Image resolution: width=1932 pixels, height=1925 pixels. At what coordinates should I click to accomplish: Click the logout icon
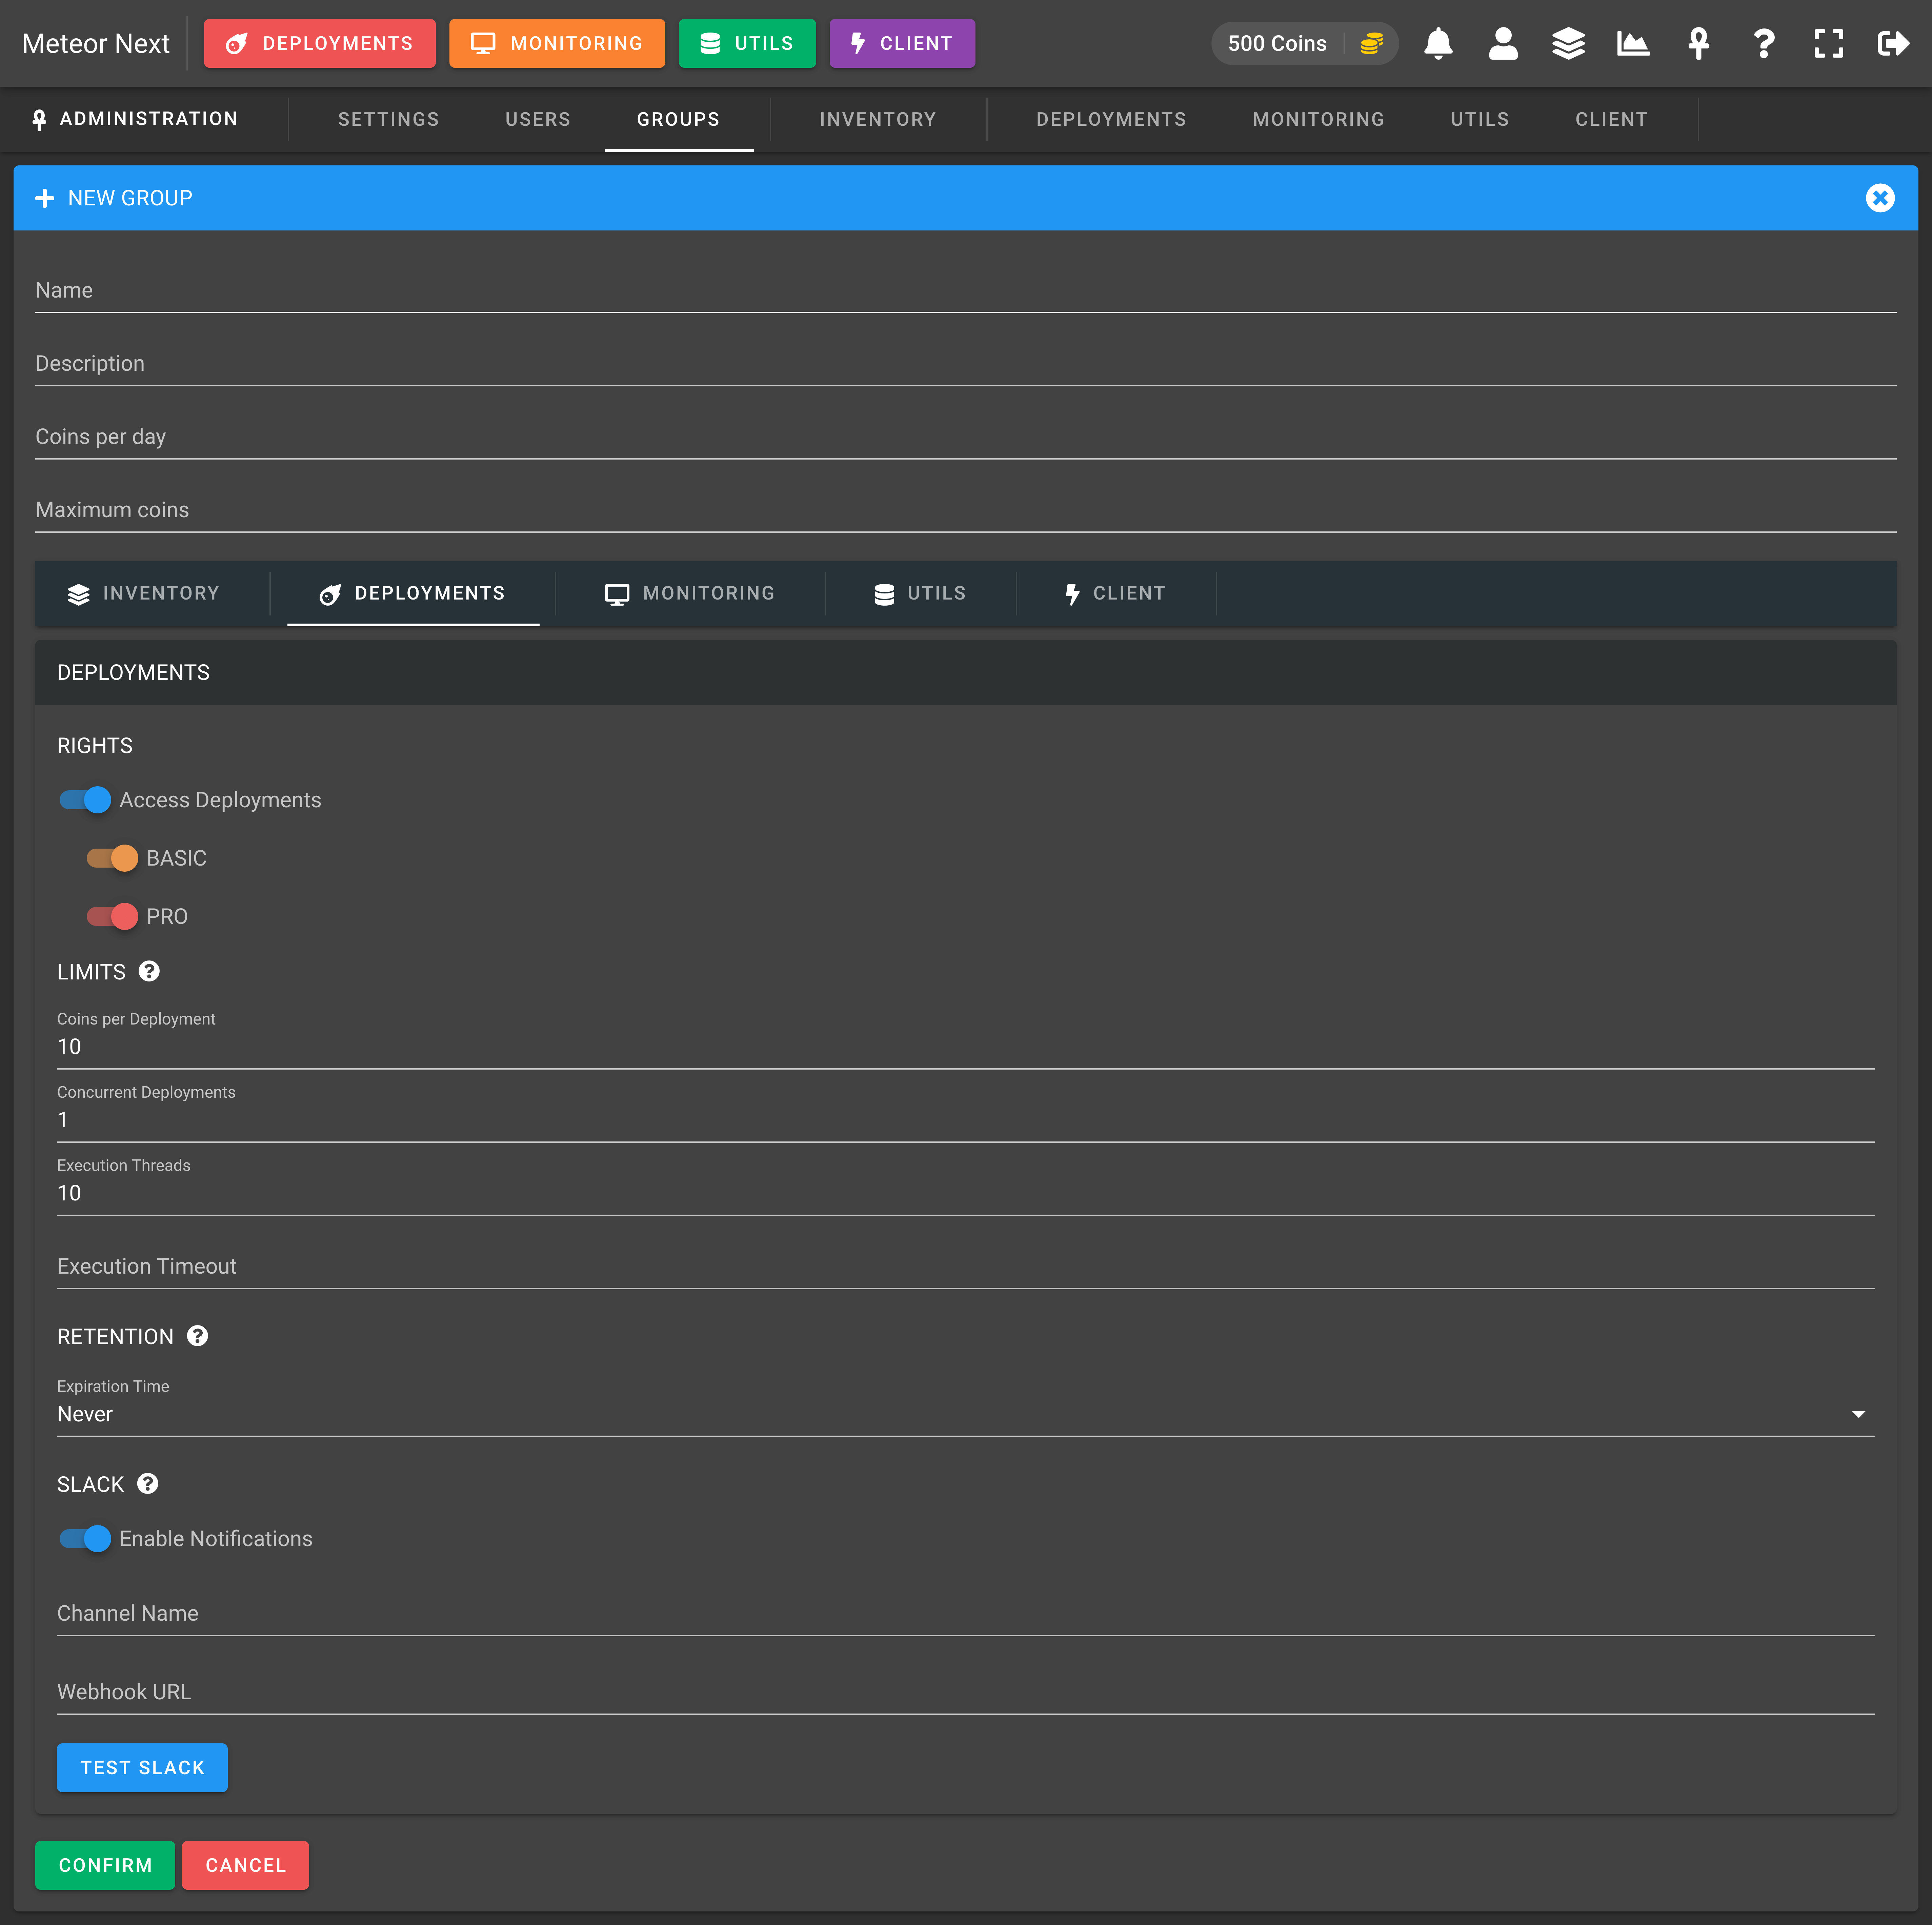coord(1893,43)
